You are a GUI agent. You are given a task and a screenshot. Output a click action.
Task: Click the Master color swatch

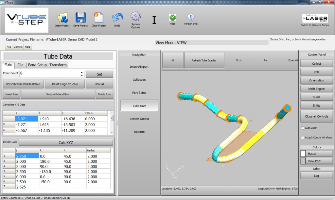(303, 154)
